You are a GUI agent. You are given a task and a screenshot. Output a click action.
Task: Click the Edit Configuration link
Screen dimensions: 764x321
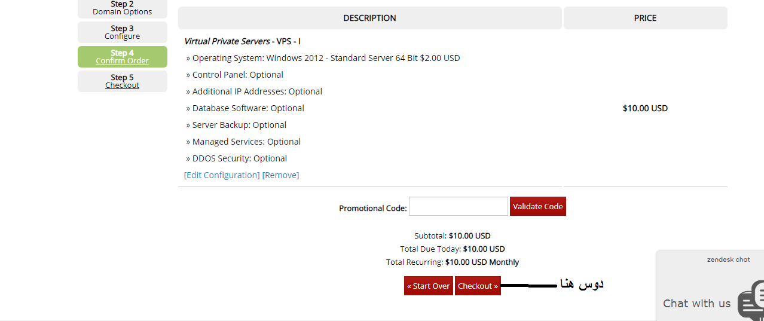point(222,175)
